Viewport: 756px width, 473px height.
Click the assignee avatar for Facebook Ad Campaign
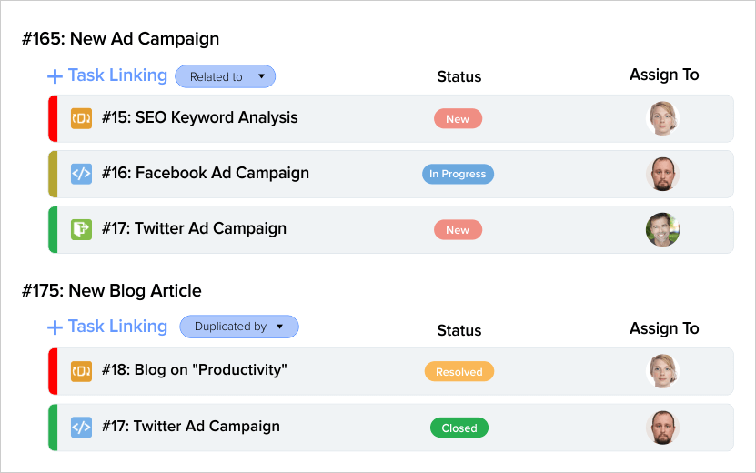[x=662, y=174]
